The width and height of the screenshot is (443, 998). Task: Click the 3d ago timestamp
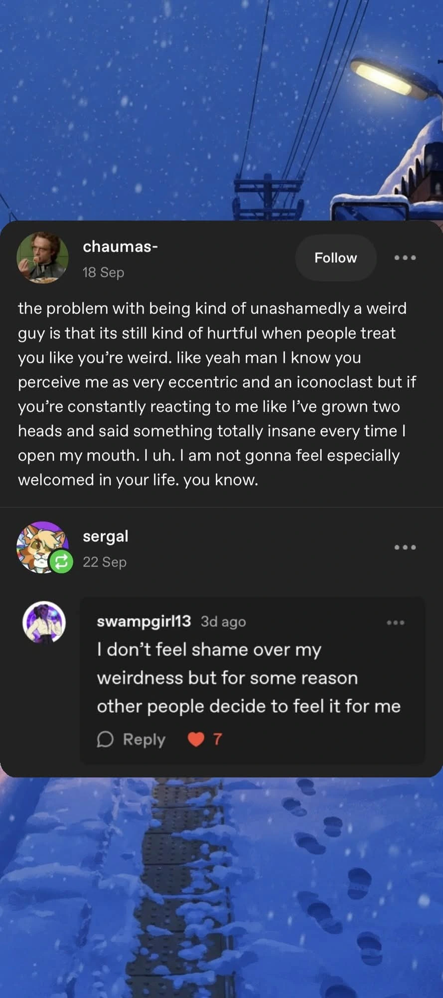coord(223,622)
